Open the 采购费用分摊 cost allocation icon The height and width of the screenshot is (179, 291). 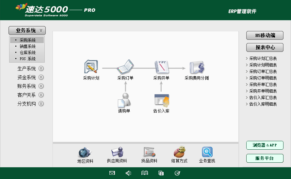197,67
